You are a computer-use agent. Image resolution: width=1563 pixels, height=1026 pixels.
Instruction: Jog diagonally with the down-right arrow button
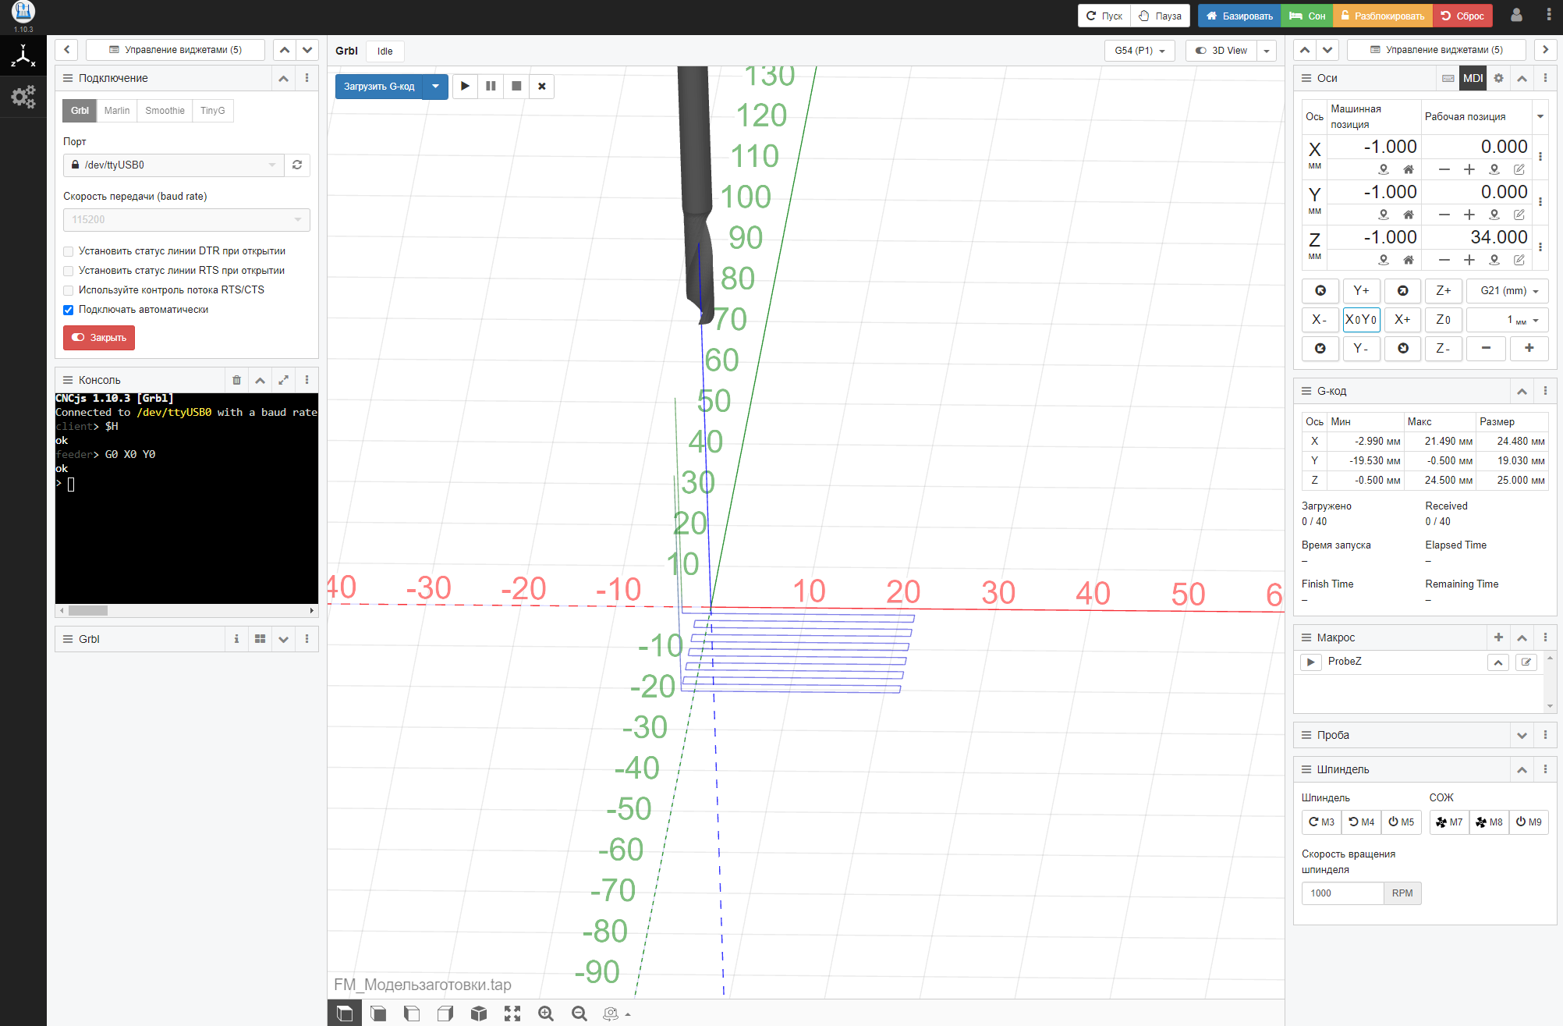click(1403, 349)
